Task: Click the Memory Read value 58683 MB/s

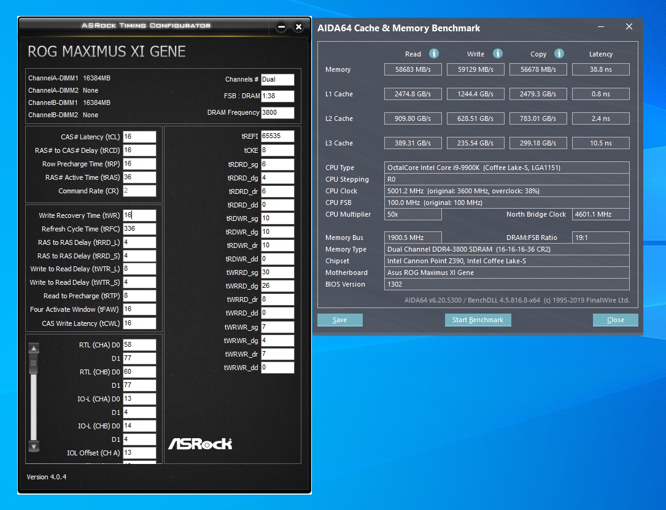Action: click(x=413, y=69)
